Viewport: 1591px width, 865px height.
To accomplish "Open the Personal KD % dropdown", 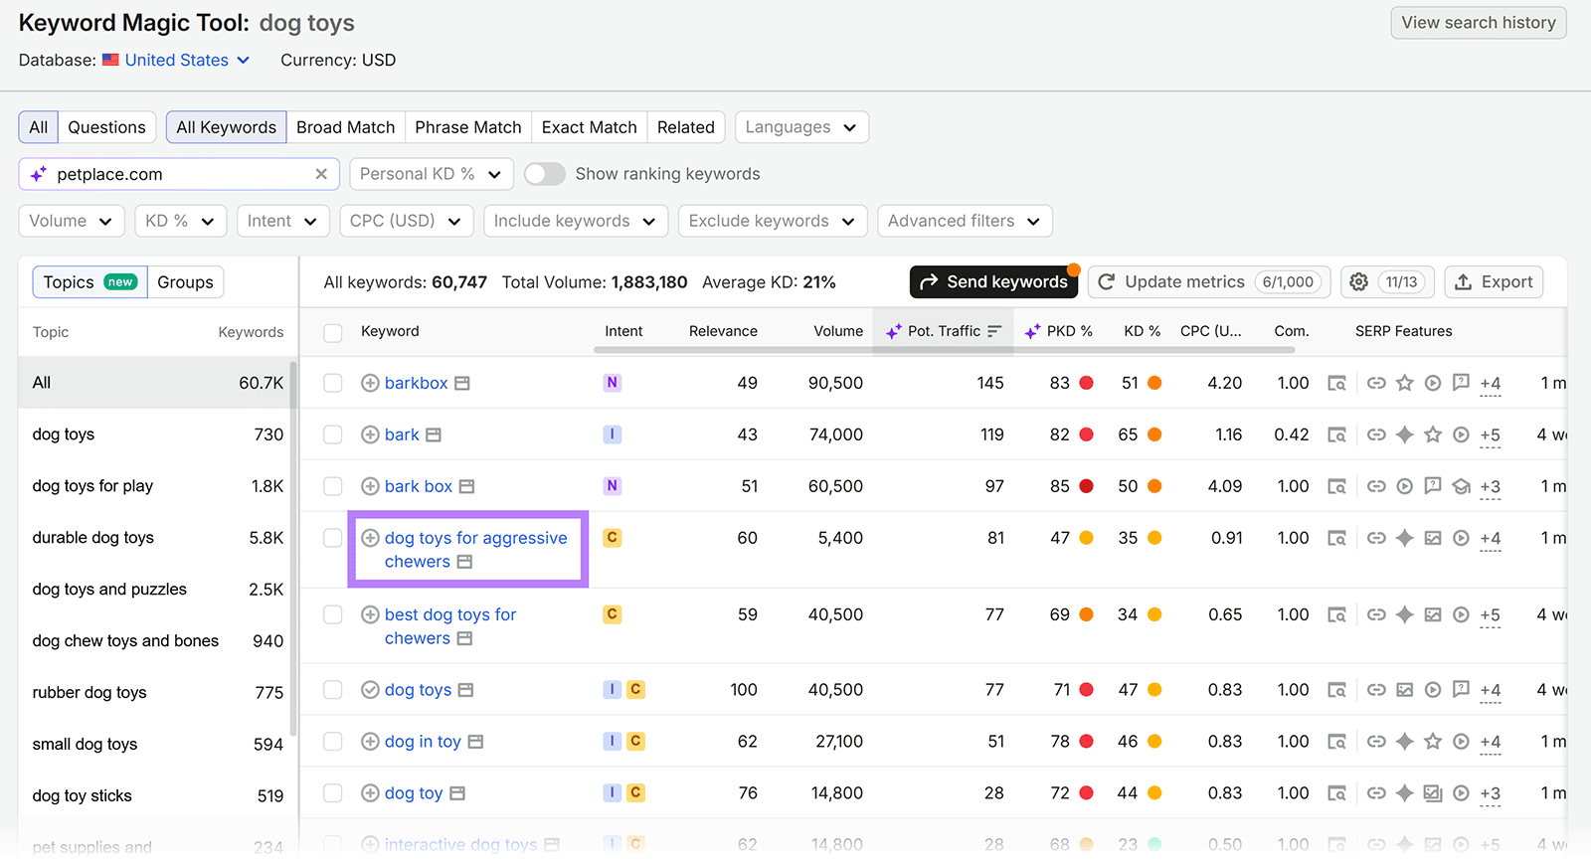I will point(432,174).
